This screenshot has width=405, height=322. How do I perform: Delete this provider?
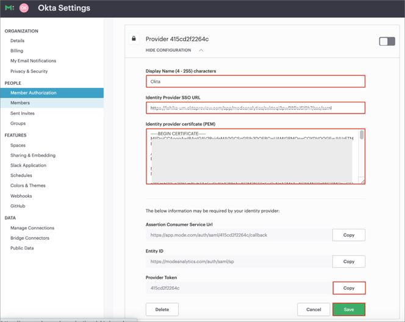162,309
